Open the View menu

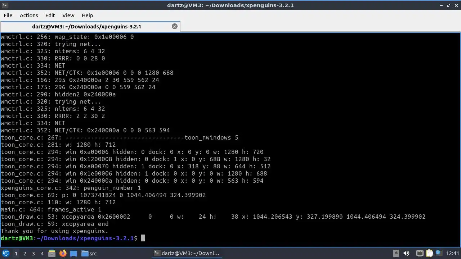pyautogui.click(x=68, y=15)
